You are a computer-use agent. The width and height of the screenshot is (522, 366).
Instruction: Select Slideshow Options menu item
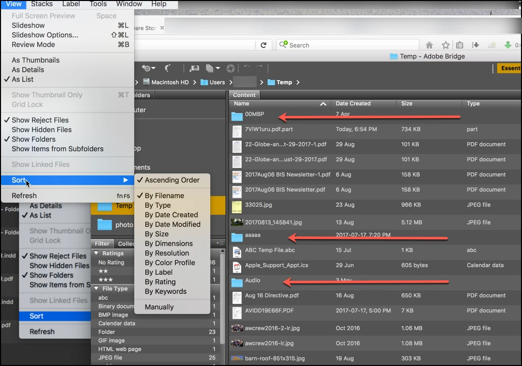tap(45, 35)
